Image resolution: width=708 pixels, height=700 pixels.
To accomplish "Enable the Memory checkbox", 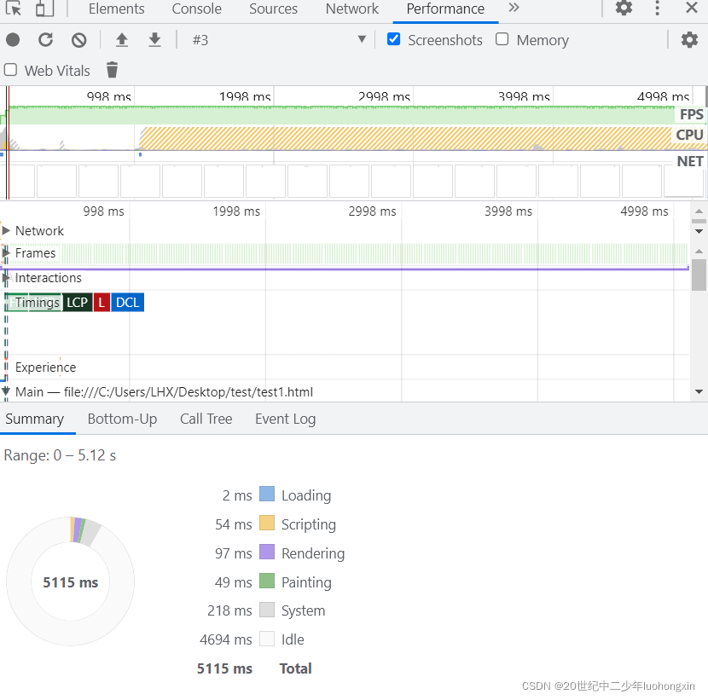I will click(502, 39).
